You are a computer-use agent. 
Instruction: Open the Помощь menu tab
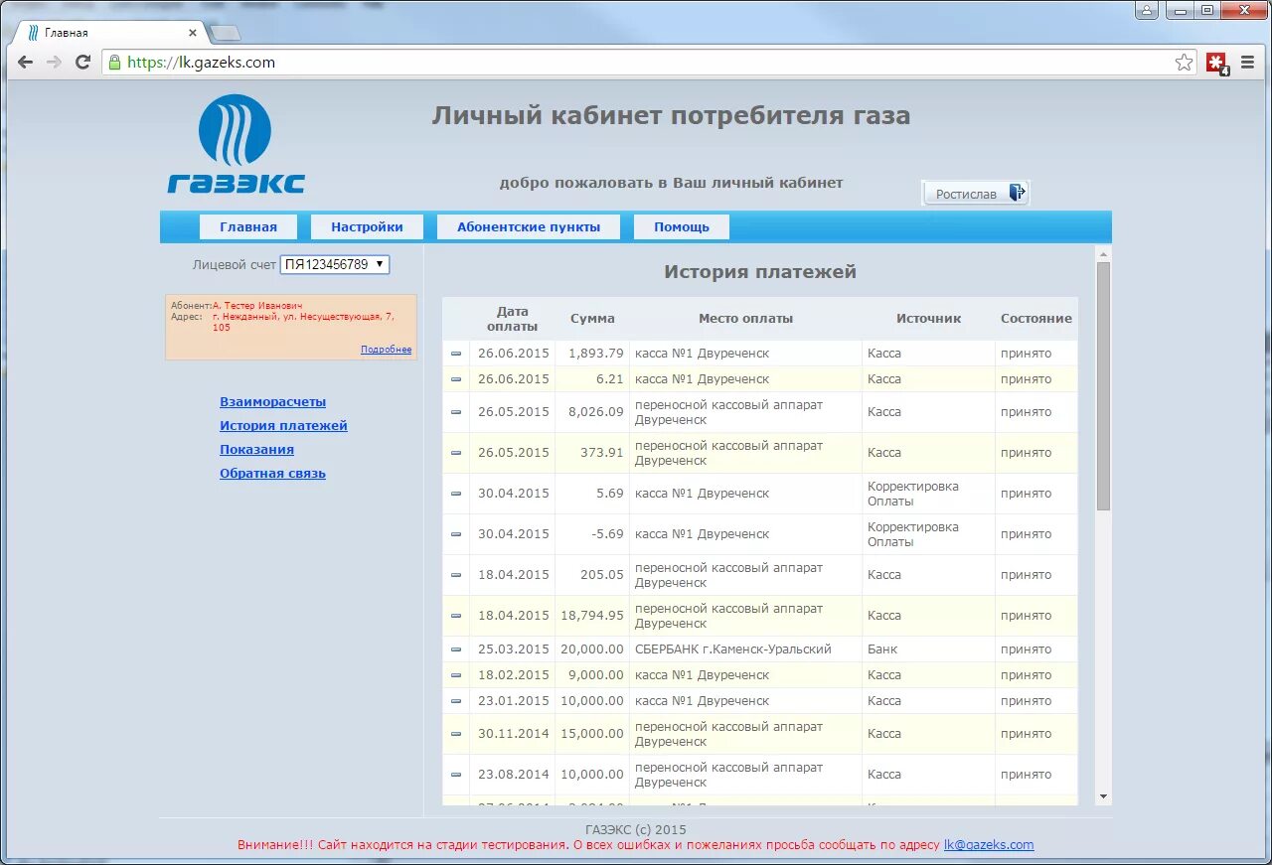(682, 226)
